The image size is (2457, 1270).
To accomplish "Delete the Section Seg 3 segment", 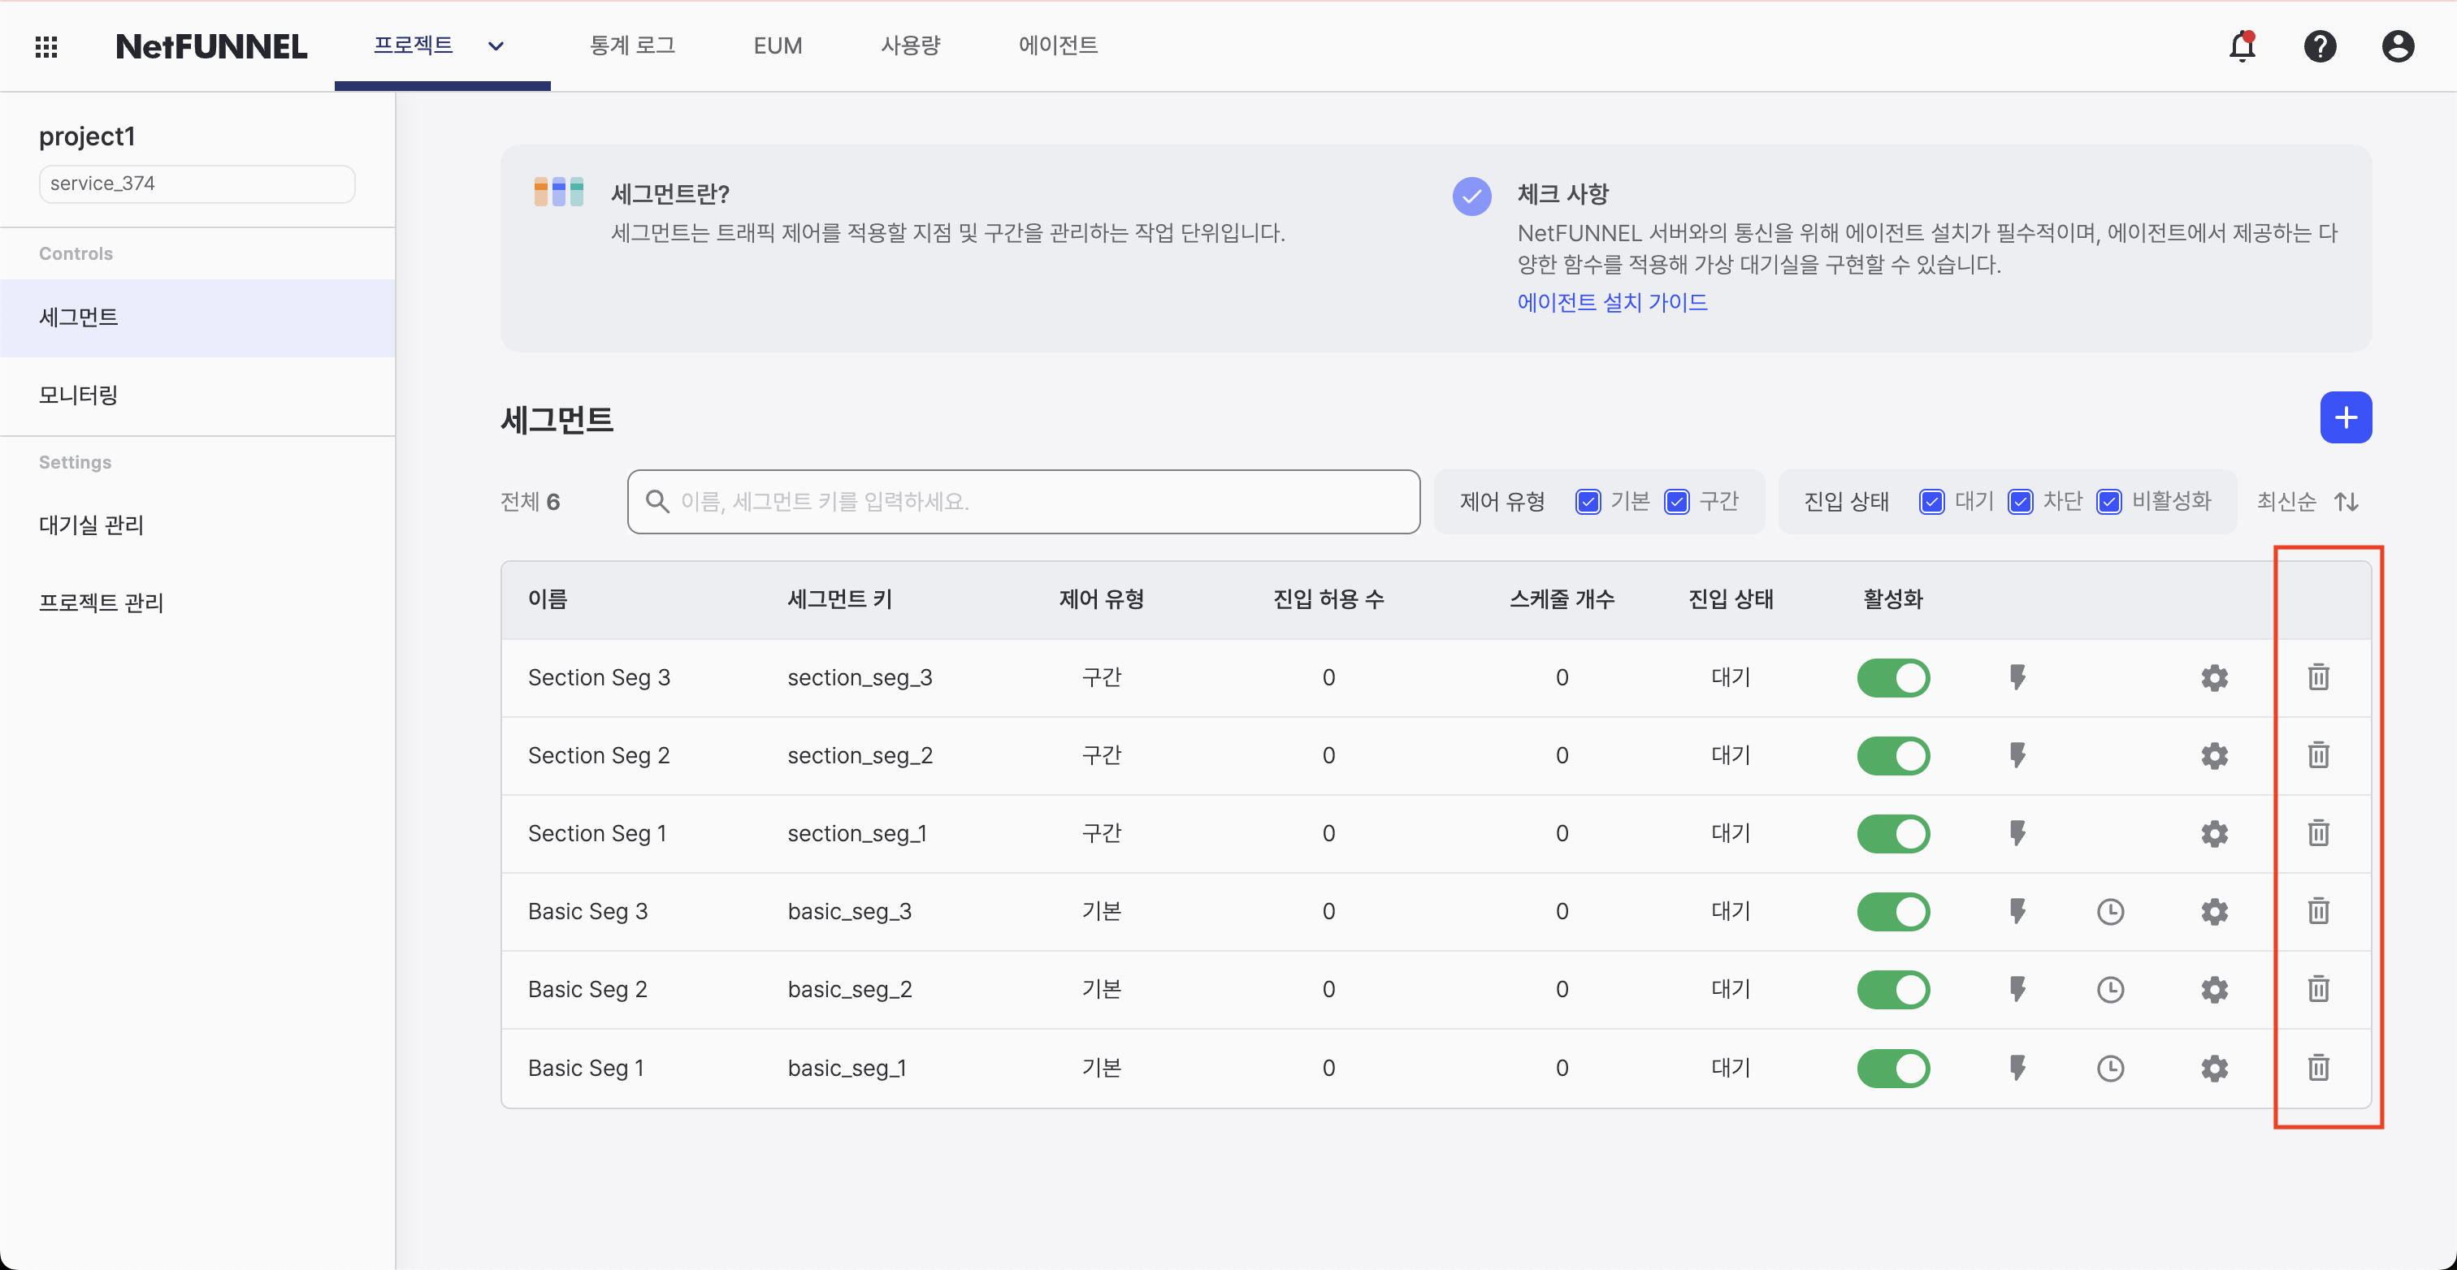I will click(2318, 677).
